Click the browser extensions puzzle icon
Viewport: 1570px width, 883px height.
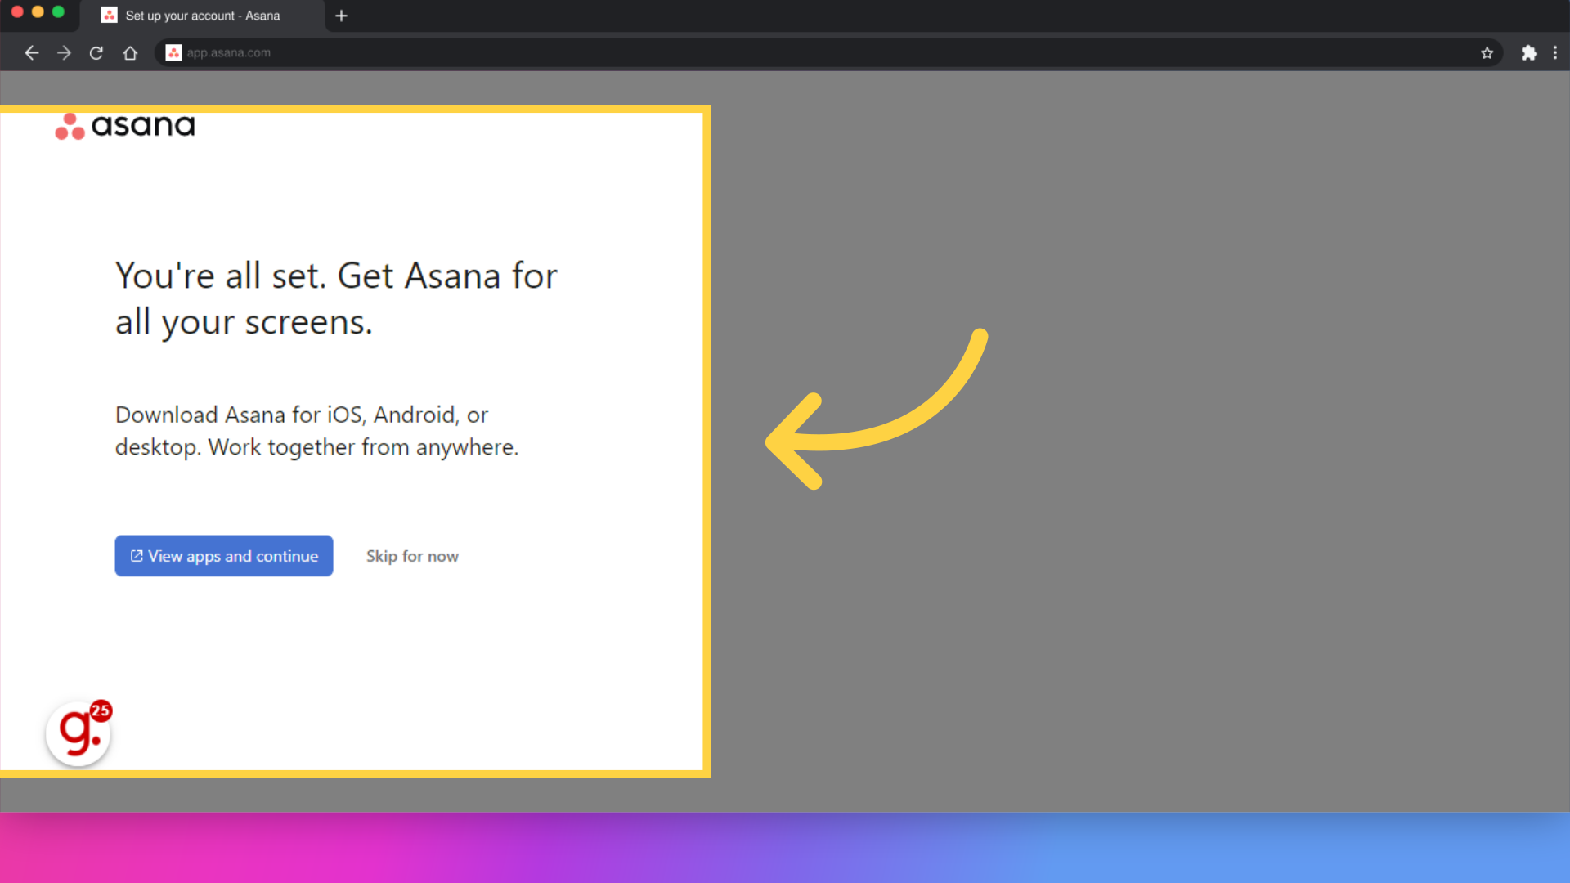(1529, 52)
